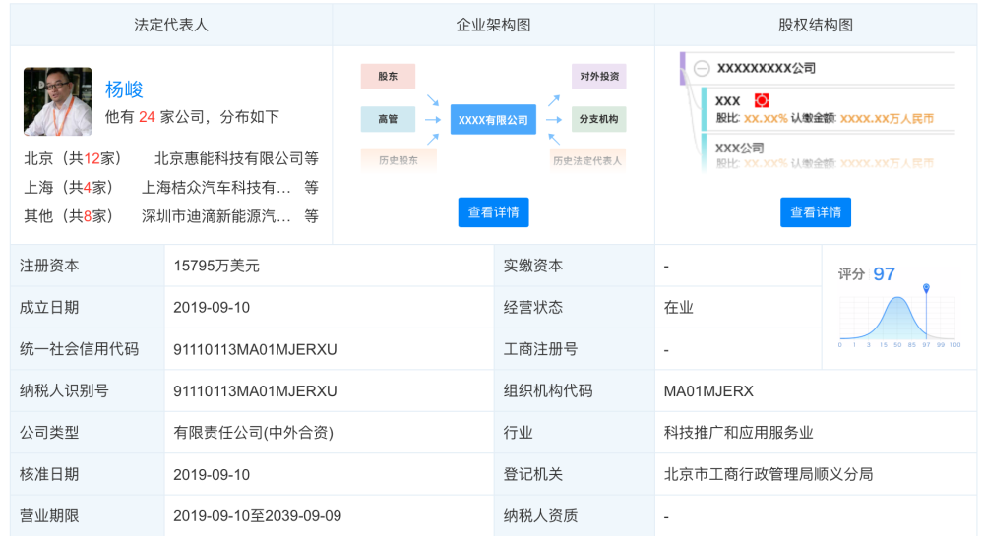Screen dimensions: 984x536
Task: Select the 股东 box in architecture diagram
Action: [388, 77]
